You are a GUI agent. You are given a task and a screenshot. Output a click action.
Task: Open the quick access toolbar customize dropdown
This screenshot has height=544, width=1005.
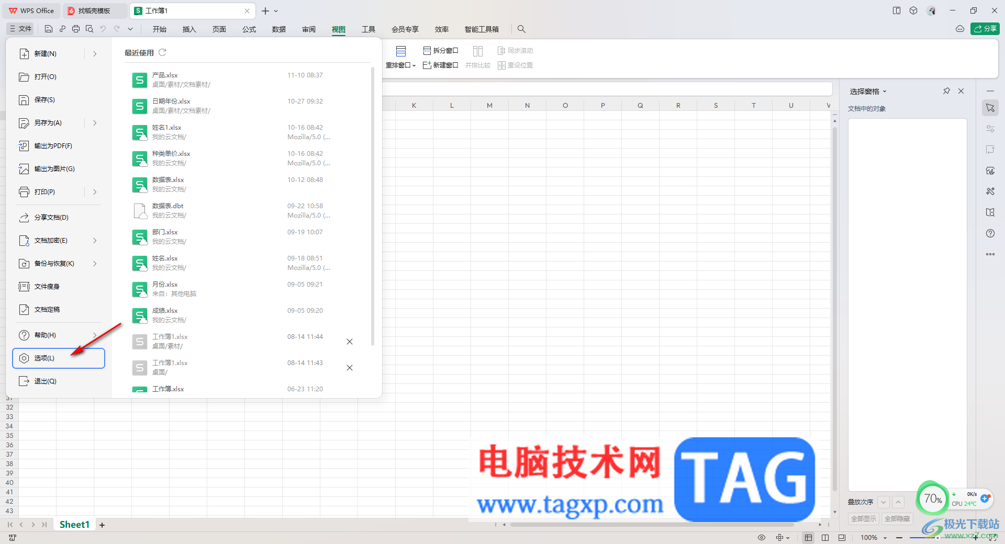(x=130, y=29)
